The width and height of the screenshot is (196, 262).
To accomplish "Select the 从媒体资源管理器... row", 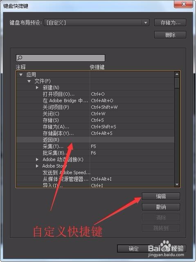I will 95,179.
